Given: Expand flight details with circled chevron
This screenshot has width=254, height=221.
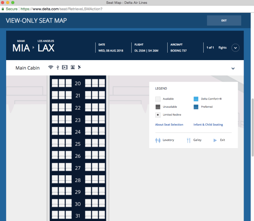Looking at the screenshot, I should 235,48.
